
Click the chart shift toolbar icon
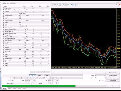pyautogui.click(x=66, y=5)
